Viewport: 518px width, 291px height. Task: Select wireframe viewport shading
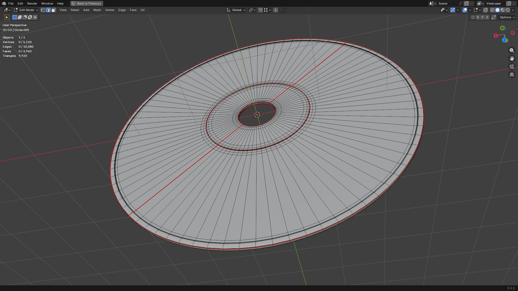(492, 10)
